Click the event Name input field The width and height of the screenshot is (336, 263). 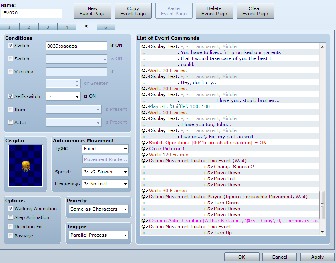[x=32, y=13]
